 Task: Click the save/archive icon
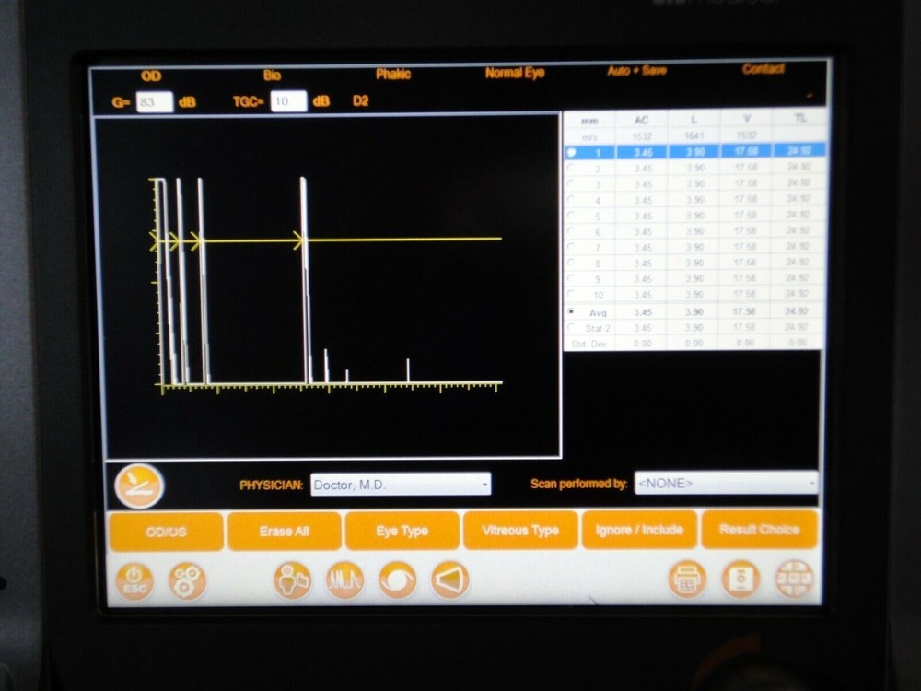[740, 580]
